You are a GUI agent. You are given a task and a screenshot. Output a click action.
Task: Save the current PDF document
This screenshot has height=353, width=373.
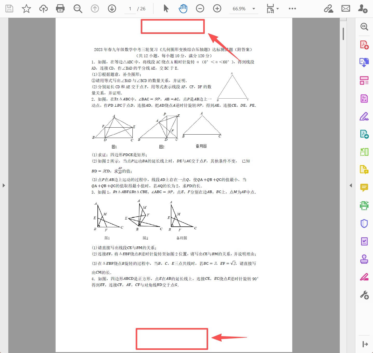coord(9,8)
